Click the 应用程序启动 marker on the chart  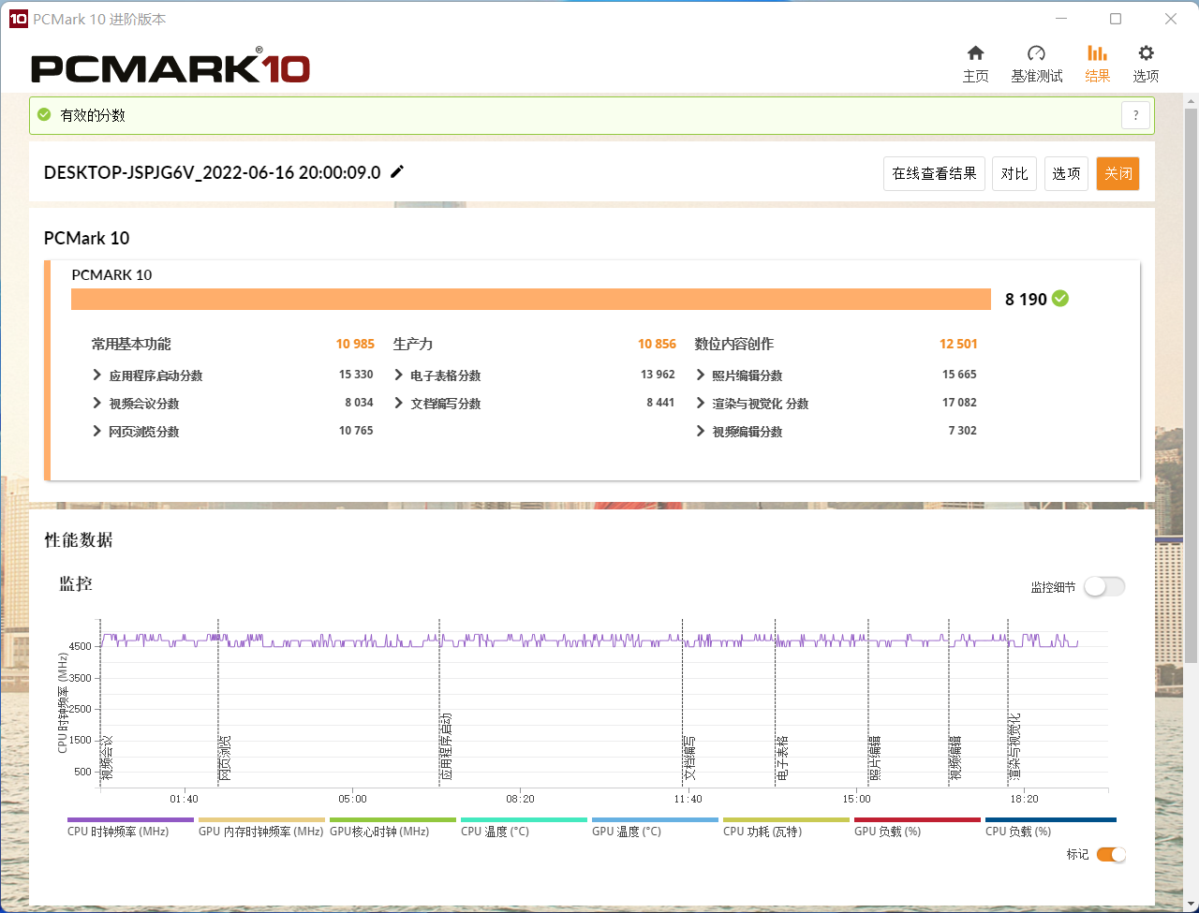pos(446,746)
